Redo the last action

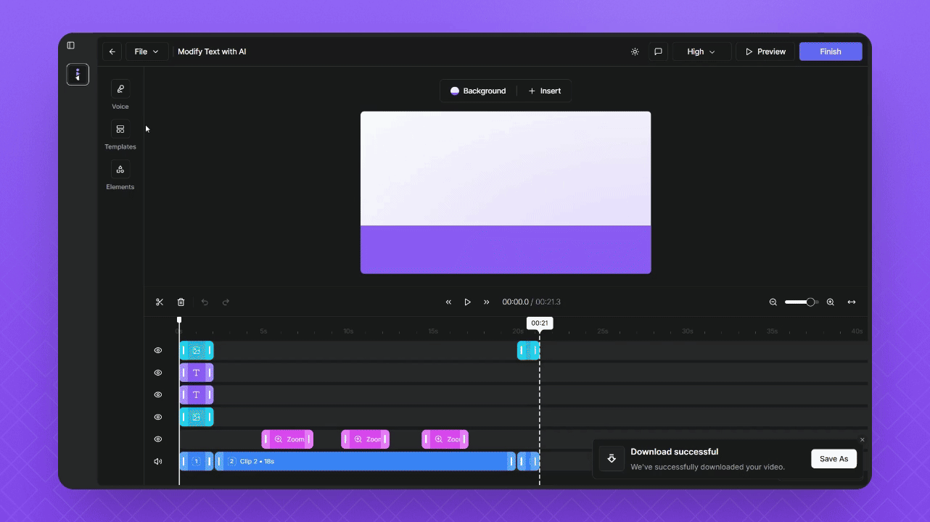[x=226, y=302]
